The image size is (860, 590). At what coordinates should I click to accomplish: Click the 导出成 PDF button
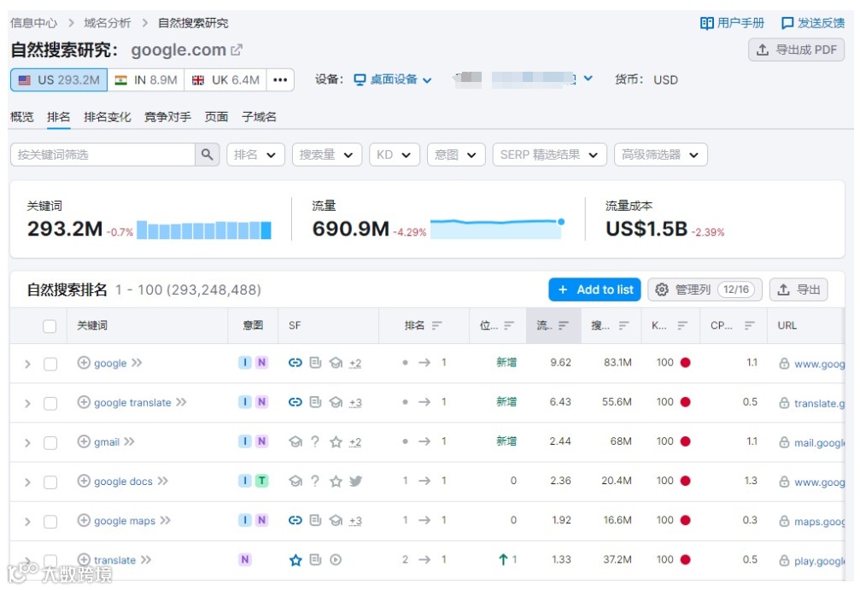coord(797,50)
